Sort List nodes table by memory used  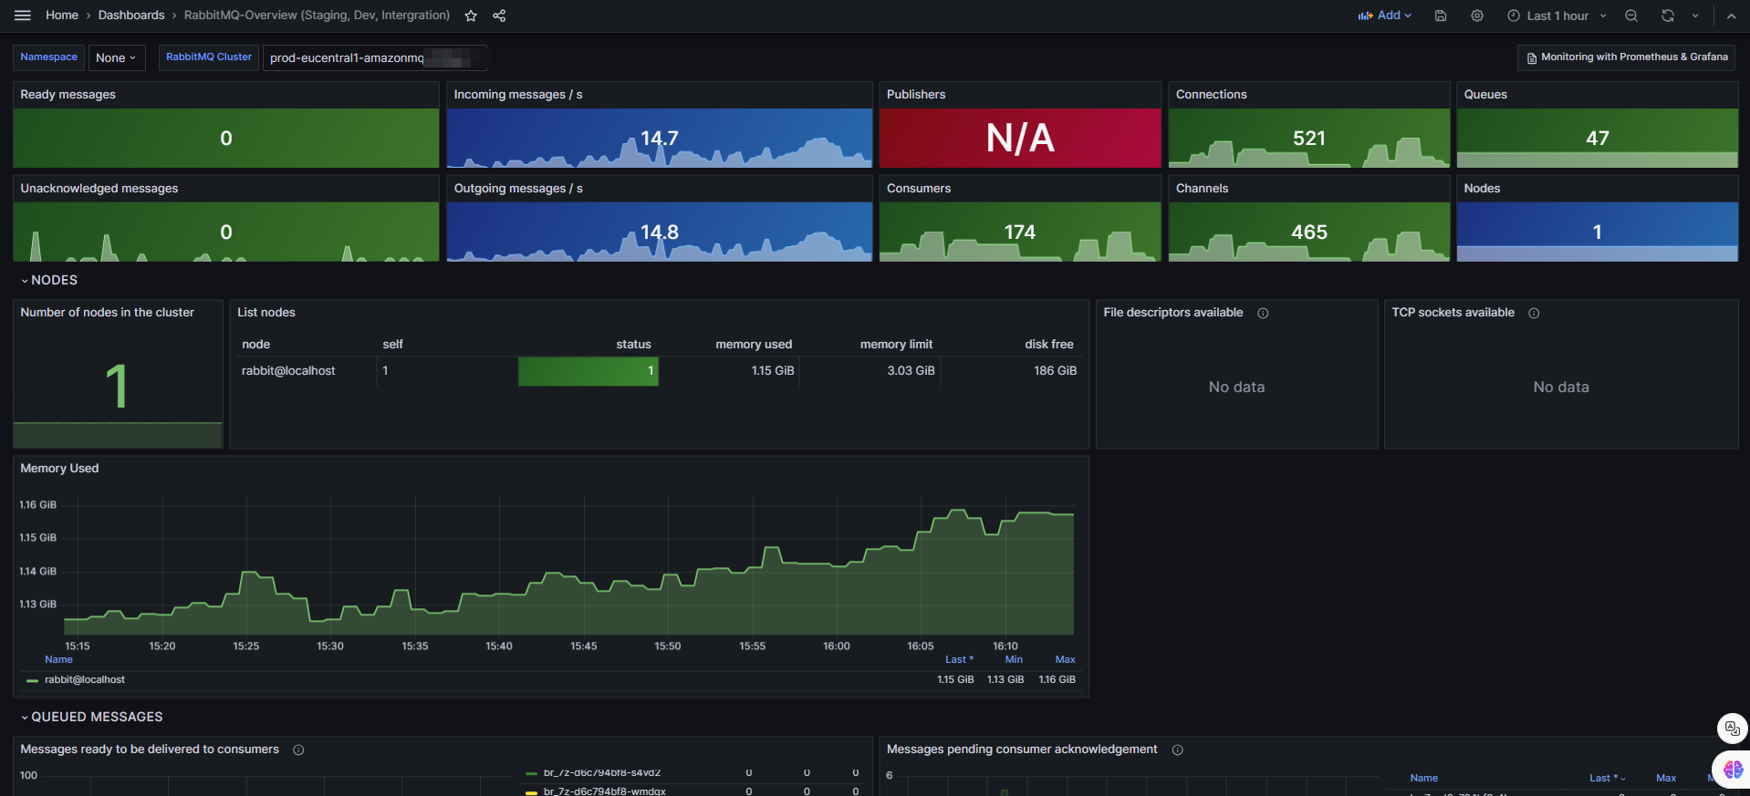tap(754, 345)
